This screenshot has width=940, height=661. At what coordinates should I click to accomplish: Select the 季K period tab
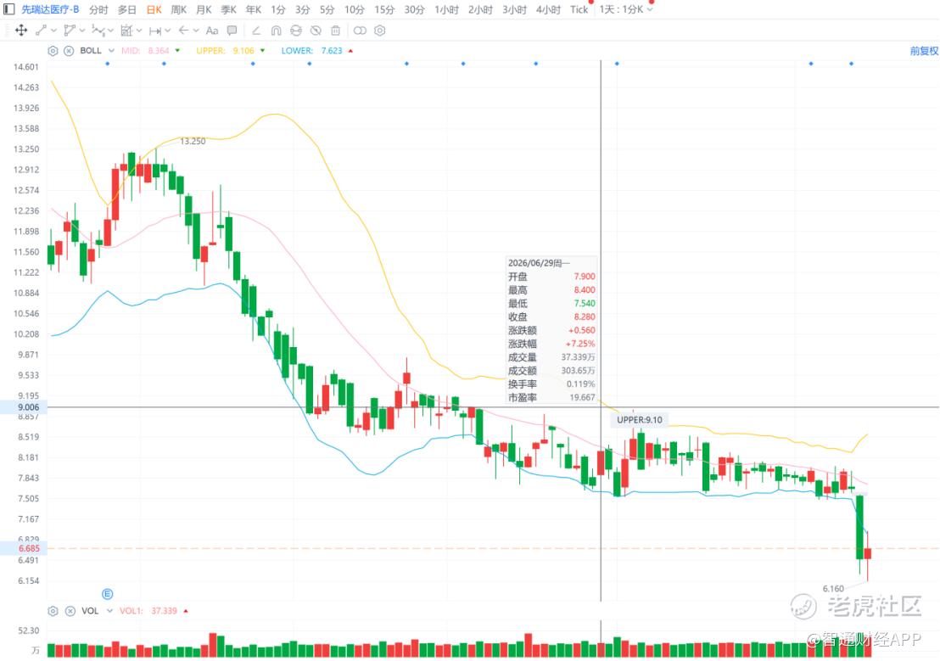pos(228,9)
